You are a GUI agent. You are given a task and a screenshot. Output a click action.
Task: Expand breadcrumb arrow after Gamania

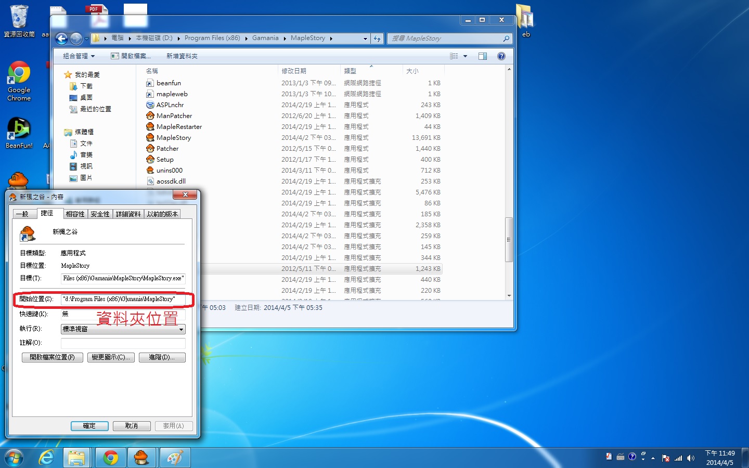[x=285, y=38]
